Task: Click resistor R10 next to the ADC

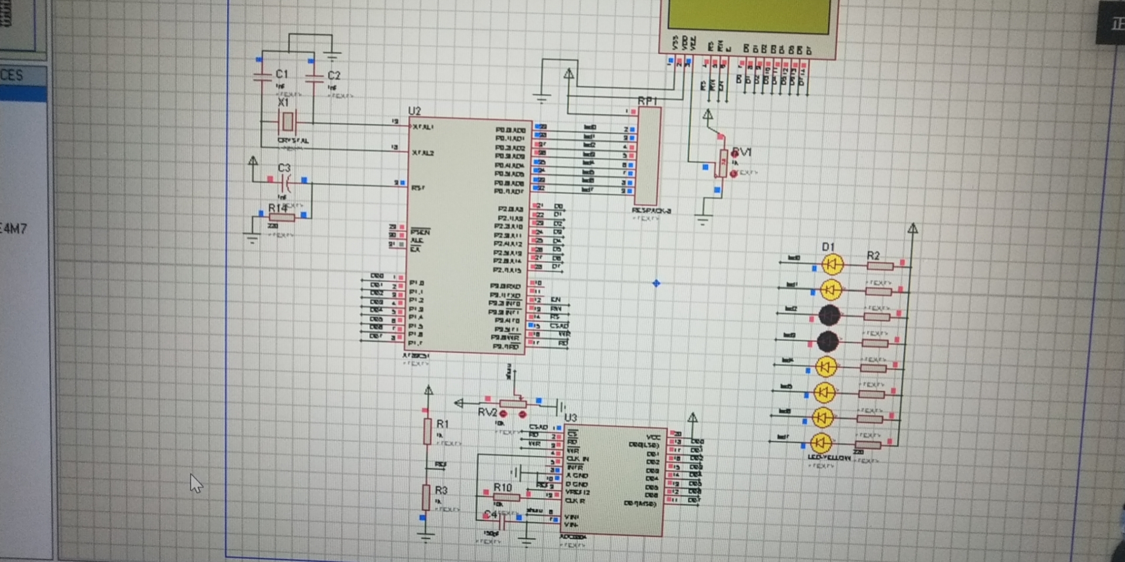Action: [507, 496]
